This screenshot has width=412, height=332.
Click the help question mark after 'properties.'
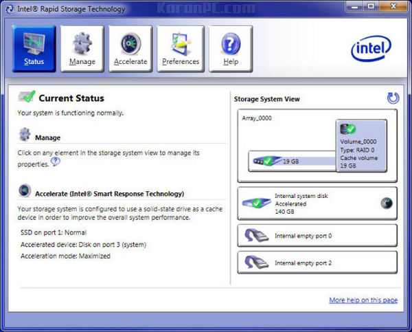(55, 162)
